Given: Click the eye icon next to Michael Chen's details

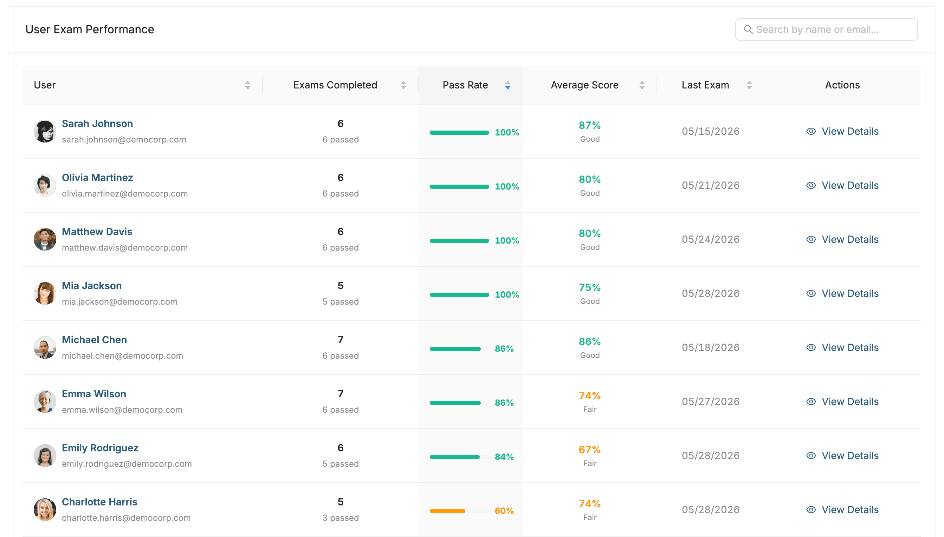Looking at the screenshot, I should [x=811, y=347].
